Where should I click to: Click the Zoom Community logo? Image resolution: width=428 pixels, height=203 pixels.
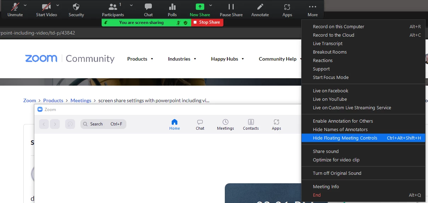point(70,59)
